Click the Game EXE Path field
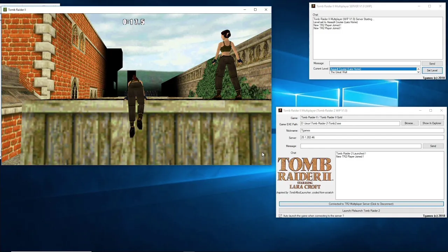 (x=350, y=124)
